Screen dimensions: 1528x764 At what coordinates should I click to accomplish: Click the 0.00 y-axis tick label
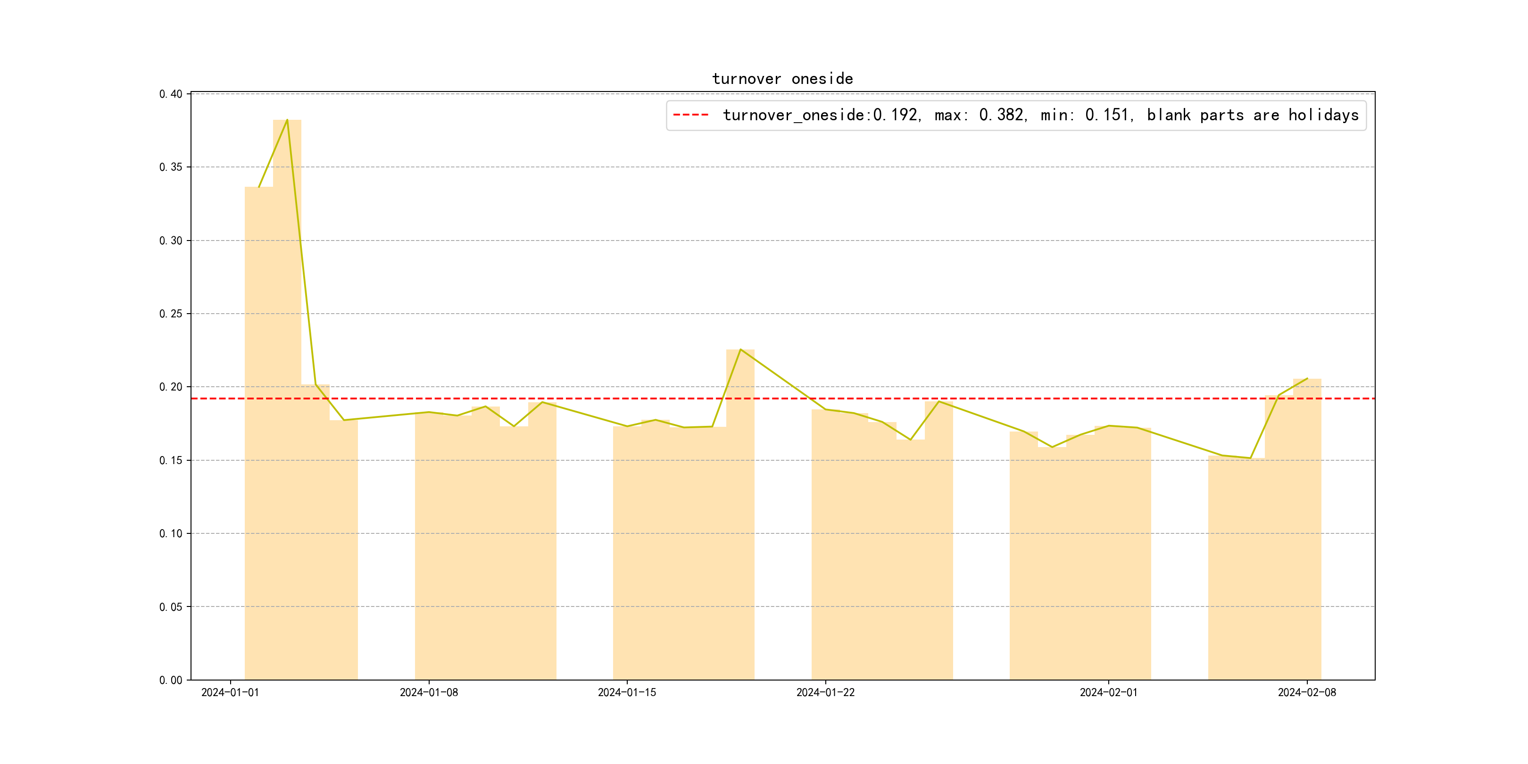[170, 680]
